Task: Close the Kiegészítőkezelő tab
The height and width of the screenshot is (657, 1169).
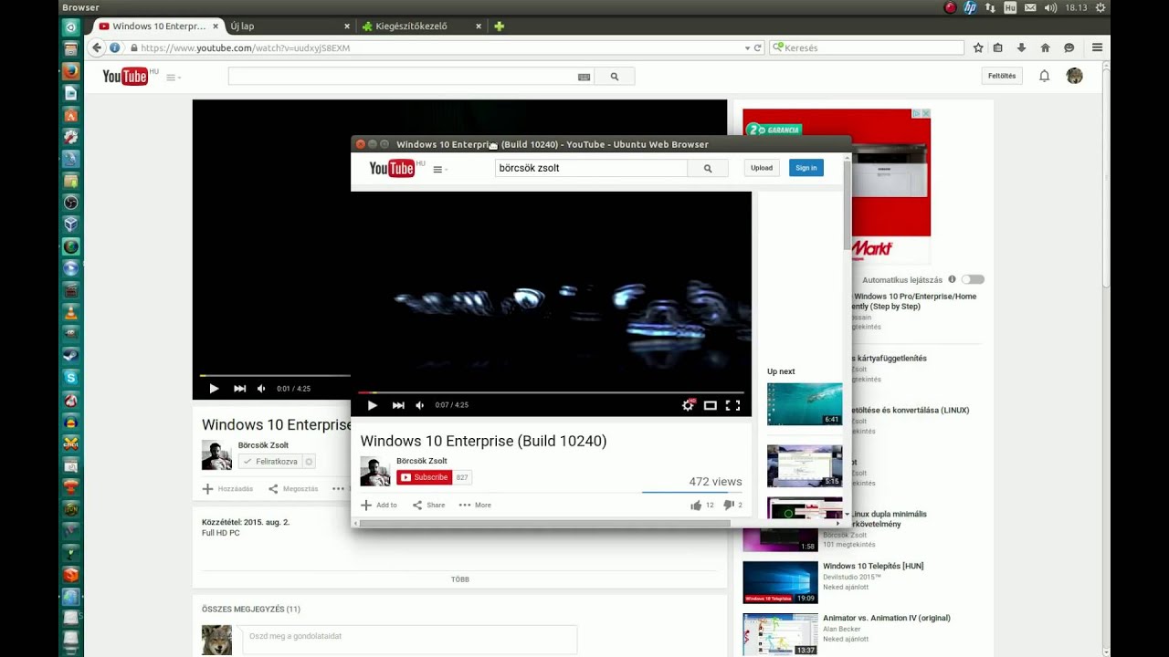Action: coord(479,26)
